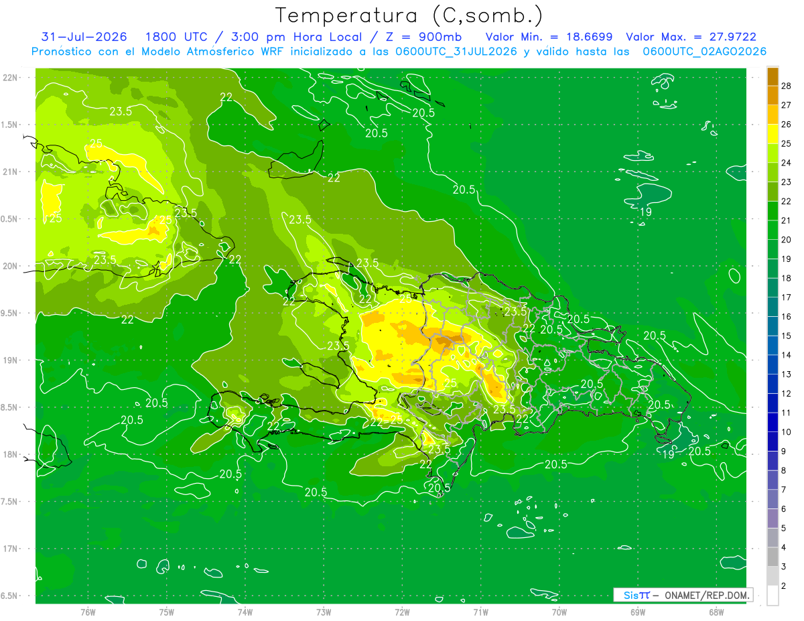Click the '74W' longitude axis label

(245, 612)
